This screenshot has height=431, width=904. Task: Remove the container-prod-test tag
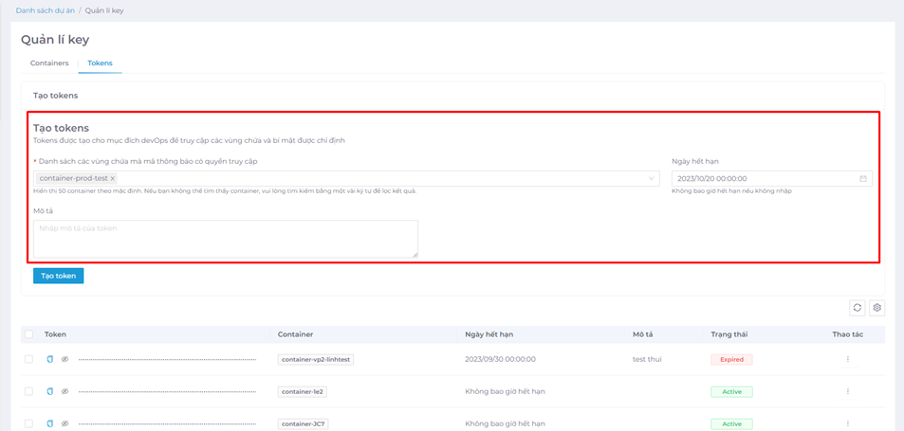point(113,178)
